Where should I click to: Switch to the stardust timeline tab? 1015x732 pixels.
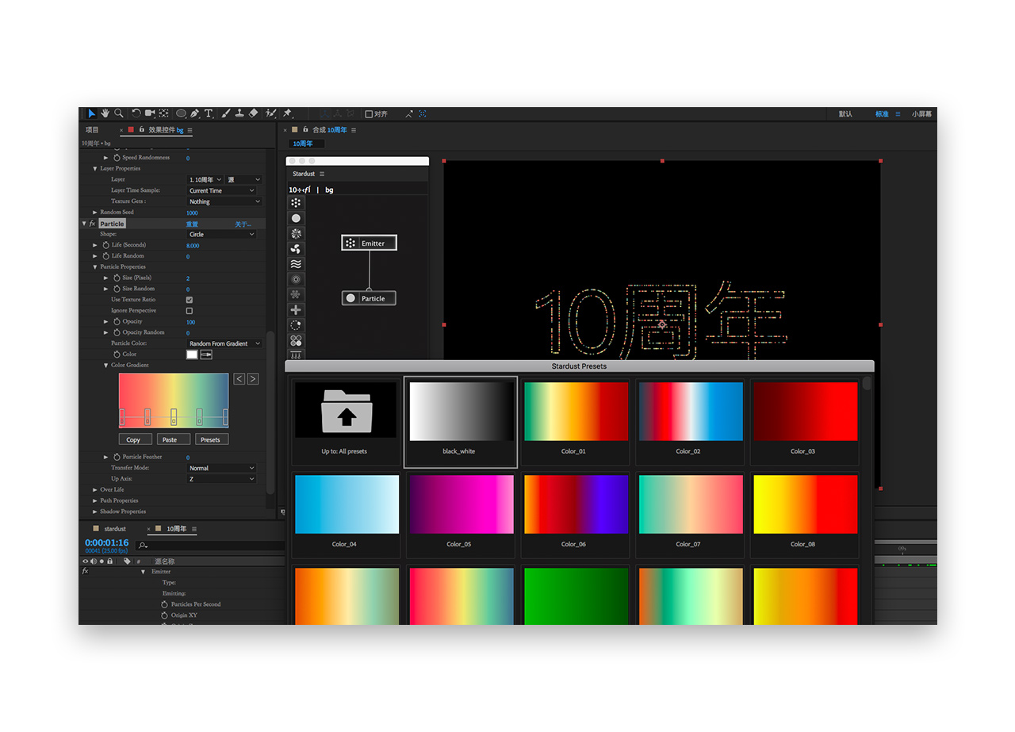(x=115, y=529)
